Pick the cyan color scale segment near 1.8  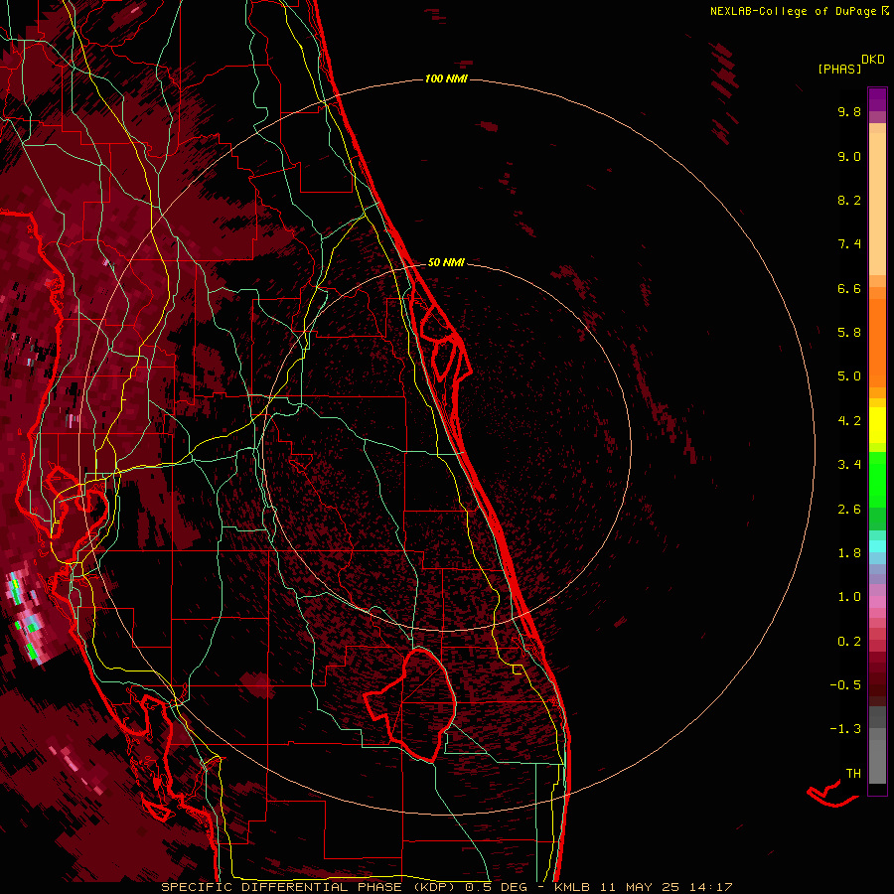pyautogui.click(x=877, y=546)
